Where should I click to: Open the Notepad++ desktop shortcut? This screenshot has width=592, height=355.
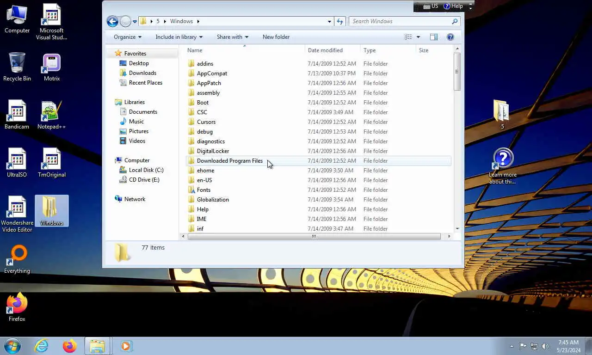(51, 115)
